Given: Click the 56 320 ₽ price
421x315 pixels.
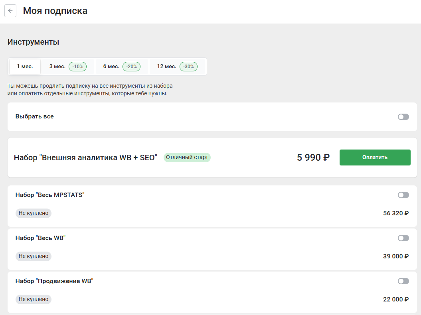Looking at the screenshot, I should click(396, 213).
